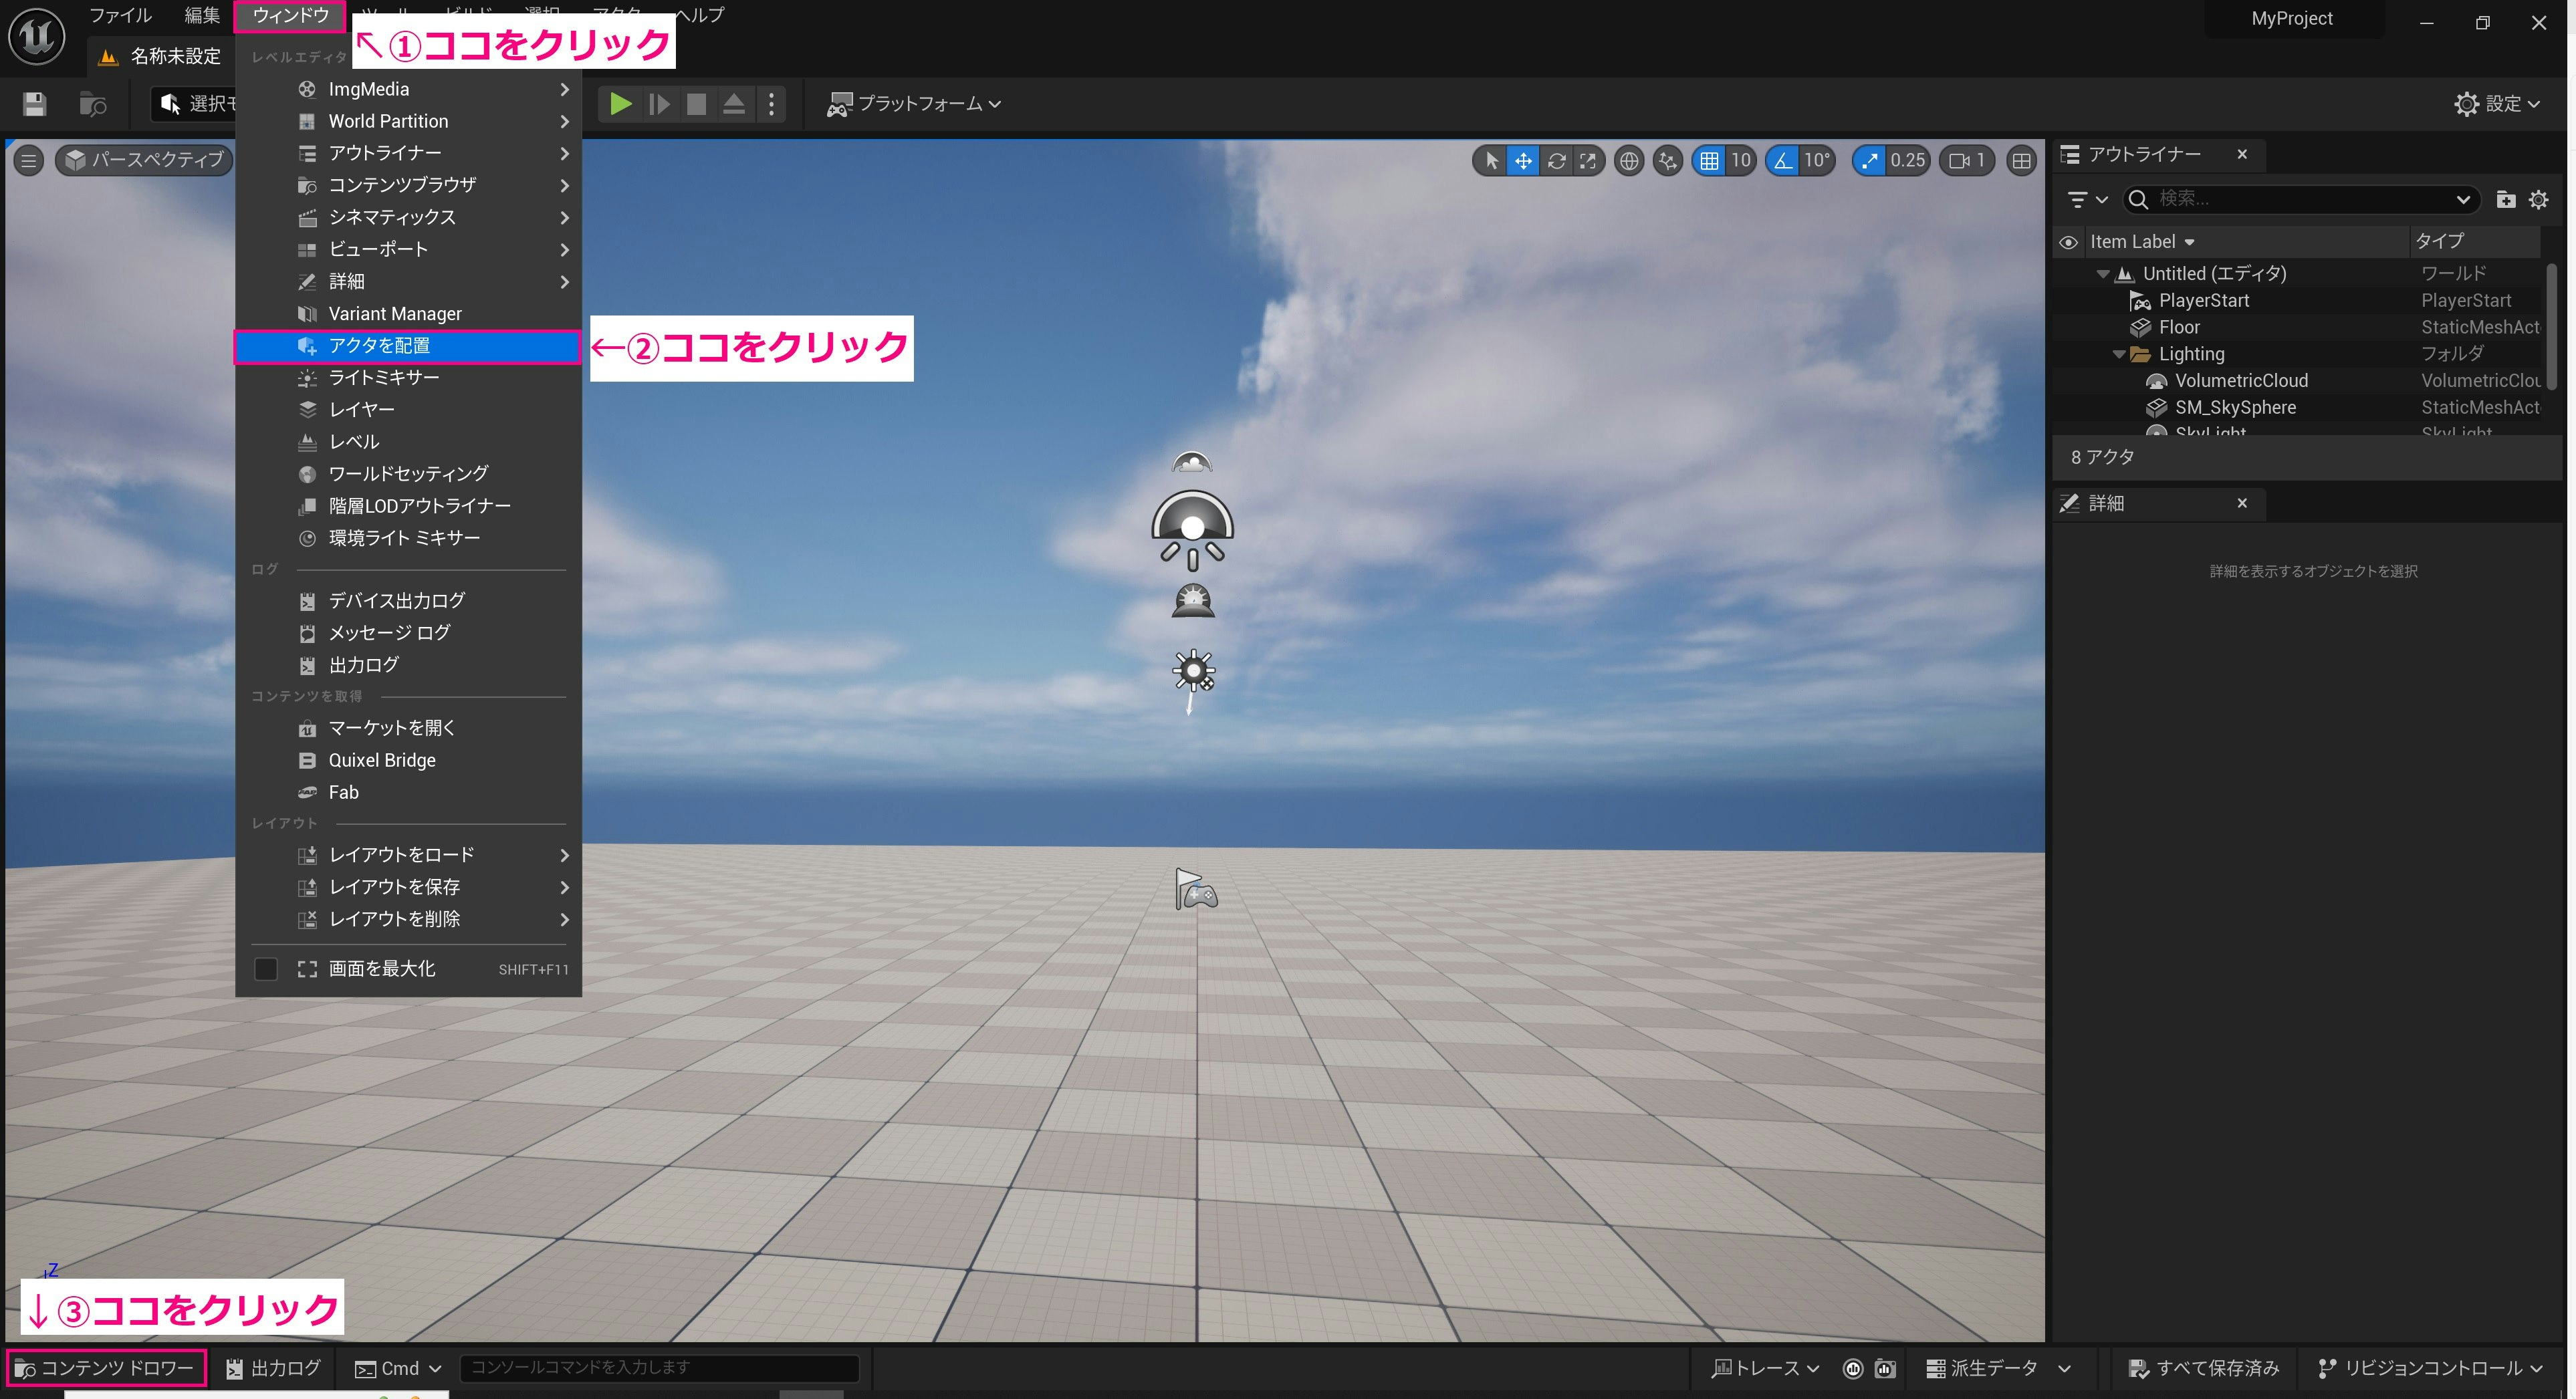Open the プラットフォーム dropdown

[913, 103]
